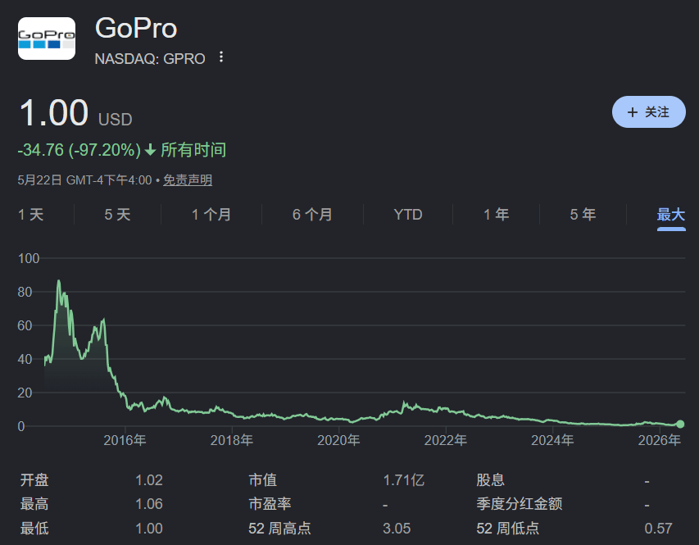Show the 5 年 range tab
Viewport: 699px width, 545px height.
pyautogui.click(x=583, y=215)
